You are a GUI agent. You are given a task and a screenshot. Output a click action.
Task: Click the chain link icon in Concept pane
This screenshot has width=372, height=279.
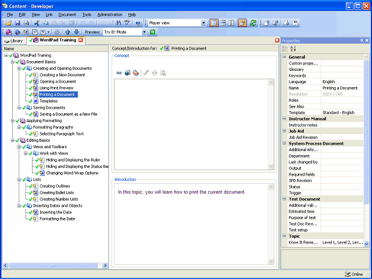pyautogui.click(x=119, y=73)
